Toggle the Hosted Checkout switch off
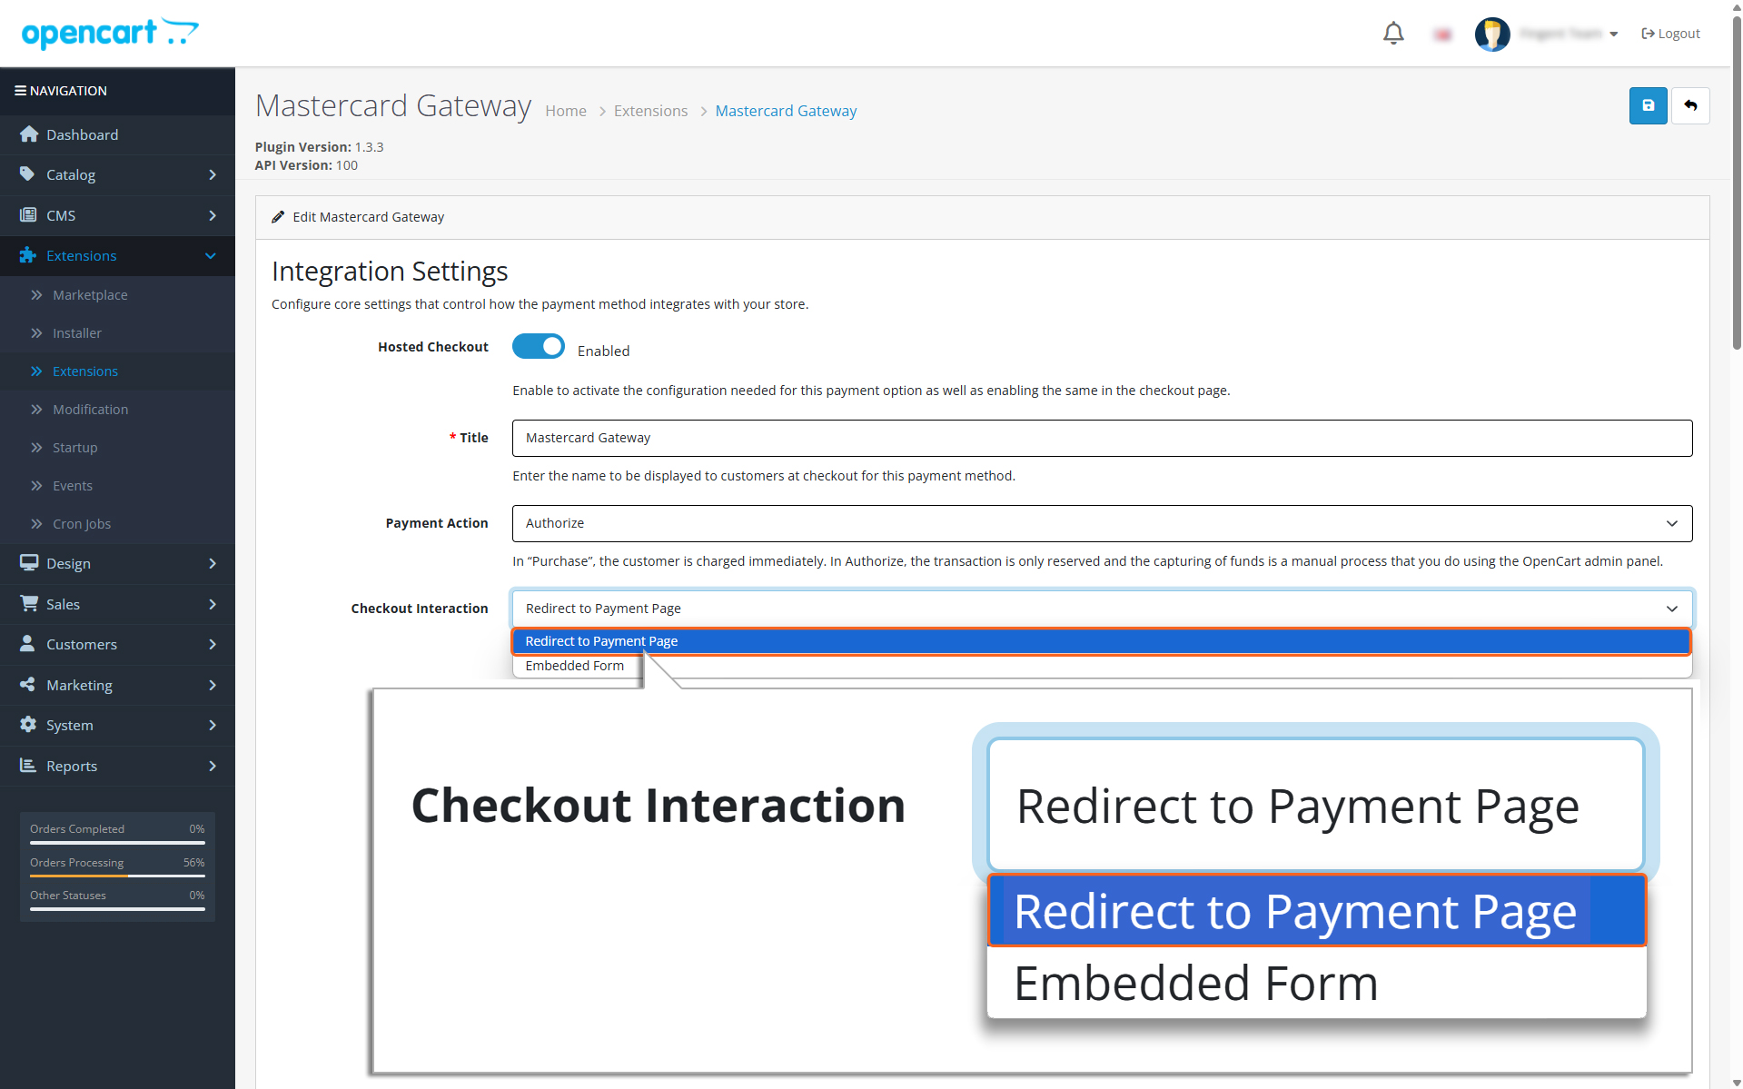The height and width of the screenshot is (1089, 1743). coord(539,347)
